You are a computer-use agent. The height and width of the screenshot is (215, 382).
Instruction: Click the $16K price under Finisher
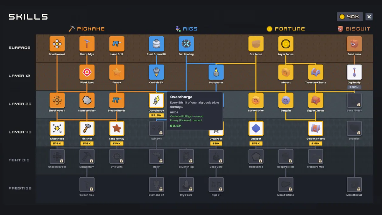(87, 144)
